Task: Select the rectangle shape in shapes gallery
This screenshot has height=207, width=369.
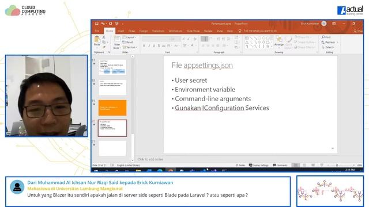Action: coord(259,38)
